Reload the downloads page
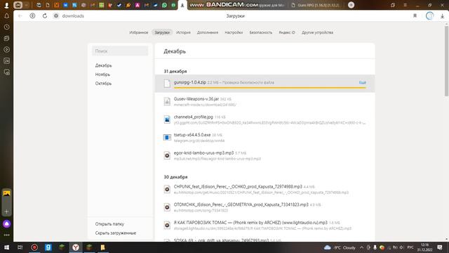This screenshot has height=253, width=449. [45, 15]
